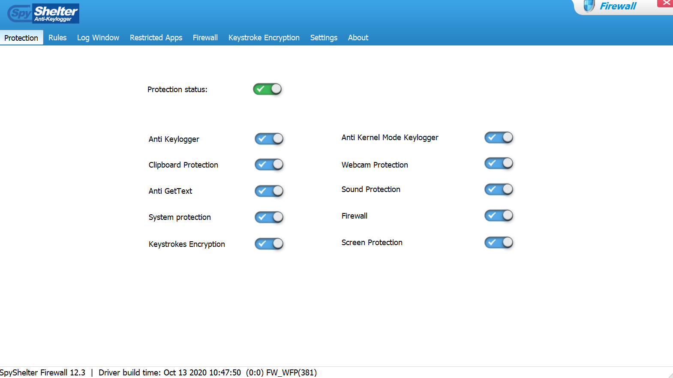Click the 'Anti GetText' label text

(x=171, y=191)
